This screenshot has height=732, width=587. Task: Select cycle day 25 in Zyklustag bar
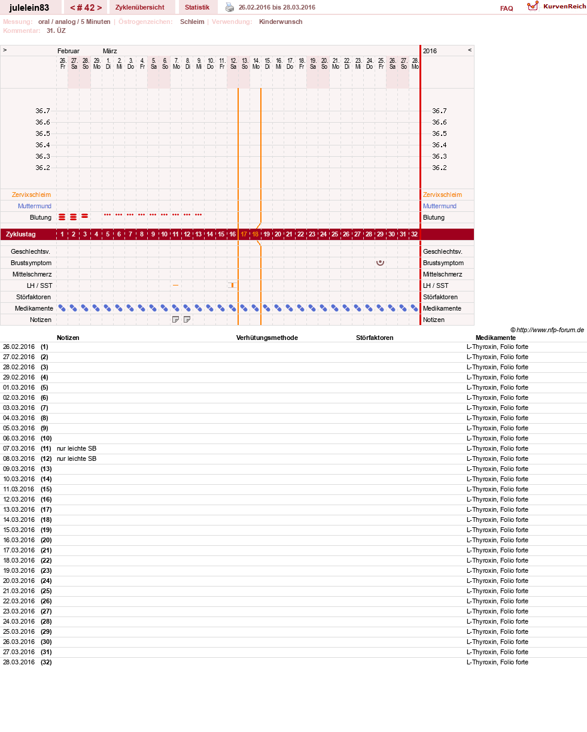pos(334,235)
